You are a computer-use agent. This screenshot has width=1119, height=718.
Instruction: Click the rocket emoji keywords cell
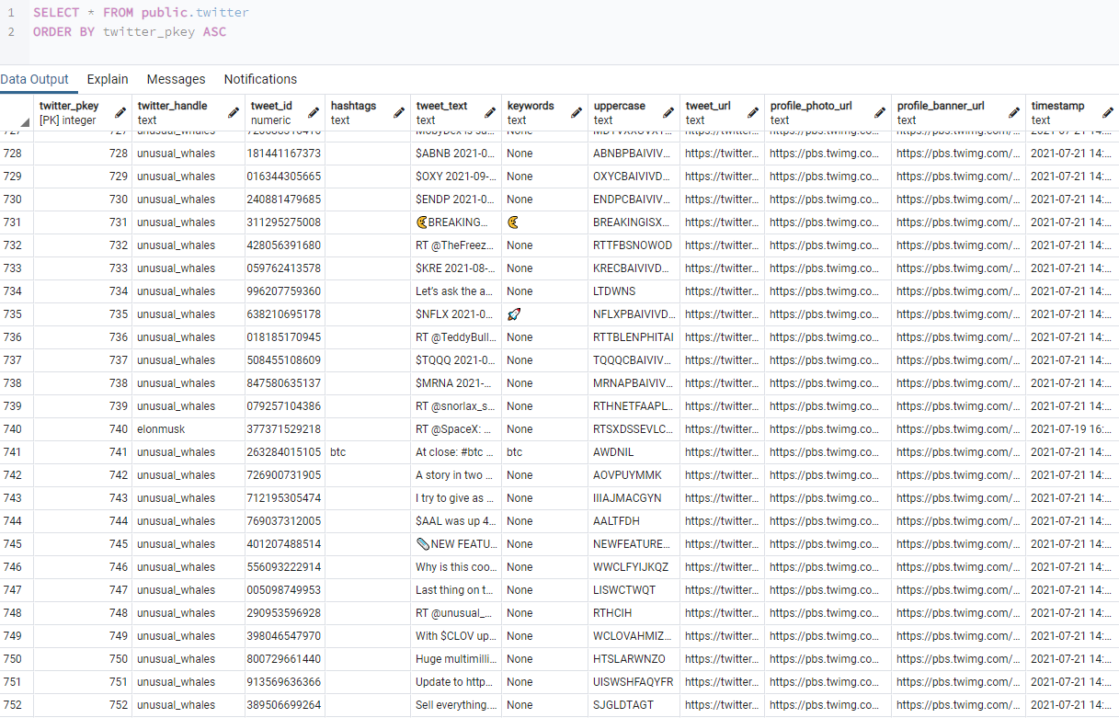(544, 314)
